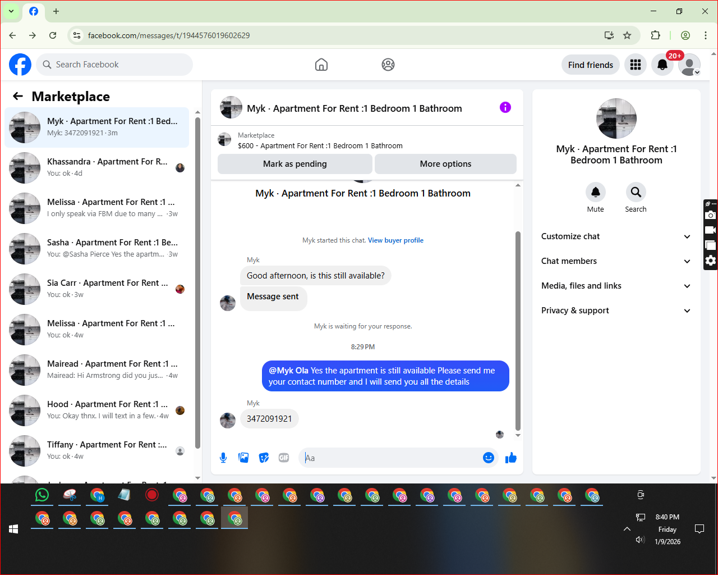Open the Tiffany conversation in the list

[97, 451]
